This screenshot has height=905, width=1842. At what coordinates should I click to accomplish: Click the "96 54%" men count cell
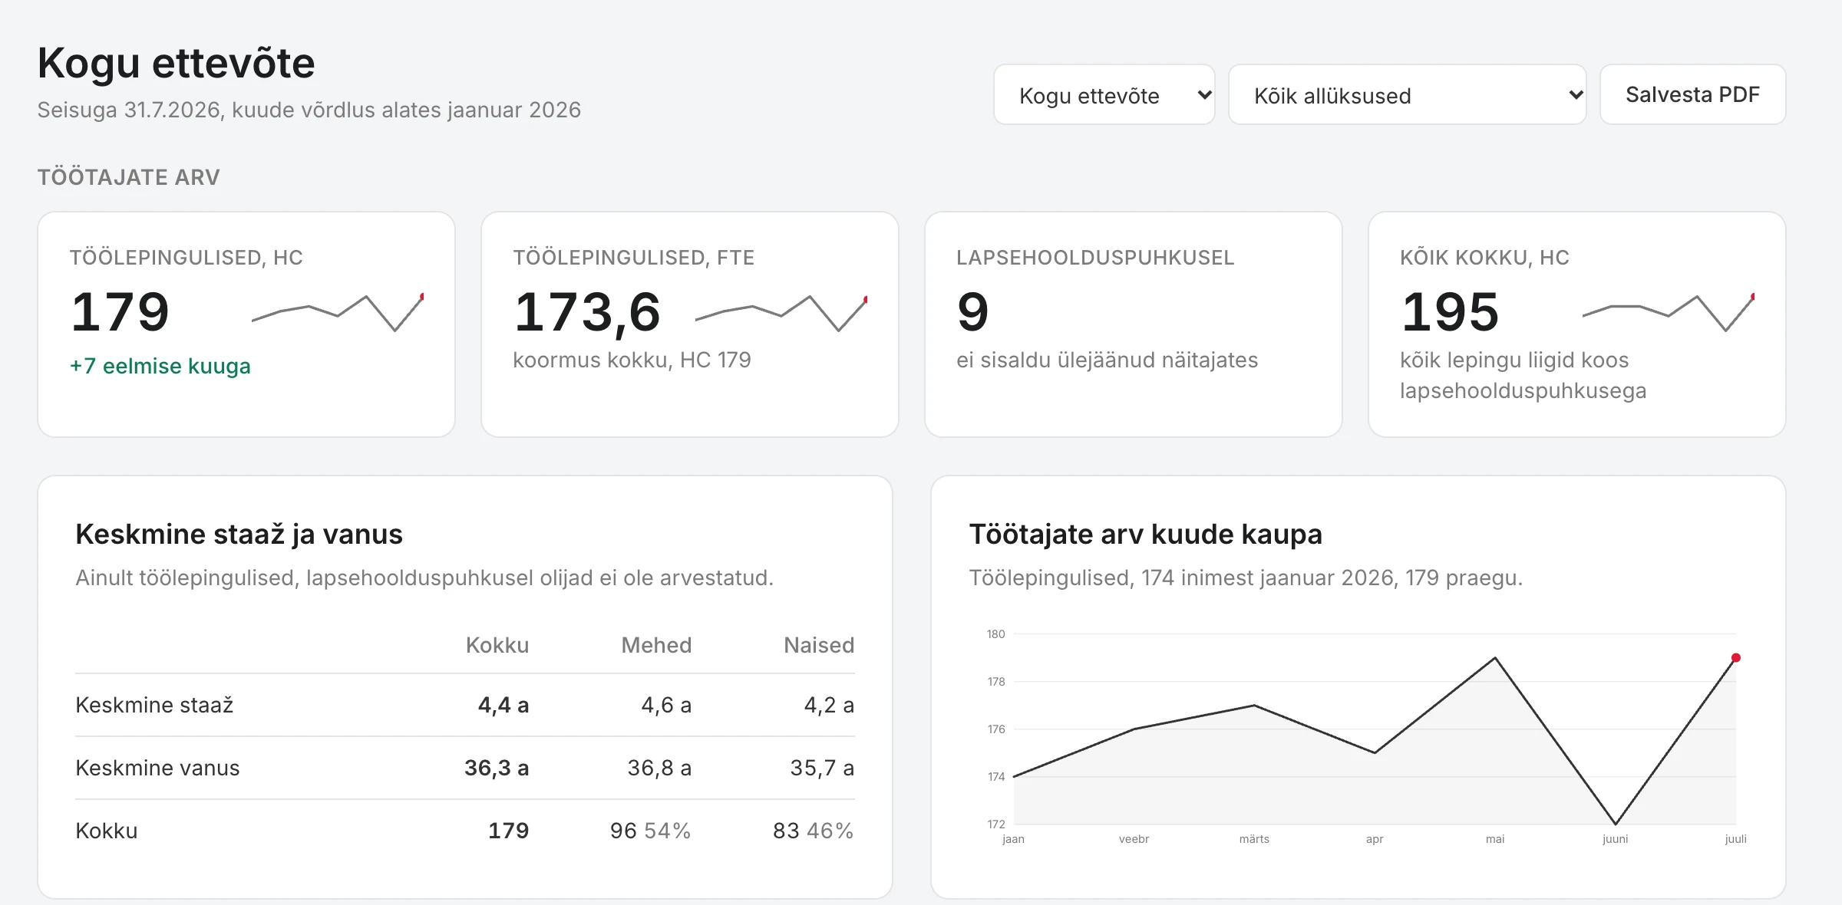(651, 831)
